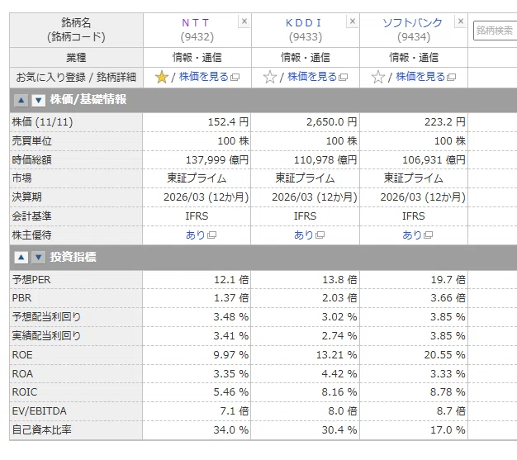Click external-link icon beside ソフトバンク 株価を見る

(452, 77)
